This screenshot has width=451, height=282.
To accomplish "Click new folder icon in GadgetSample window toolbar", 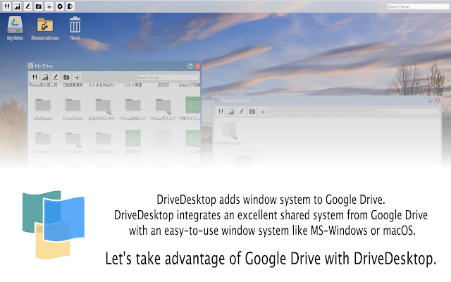I will 252,111.
